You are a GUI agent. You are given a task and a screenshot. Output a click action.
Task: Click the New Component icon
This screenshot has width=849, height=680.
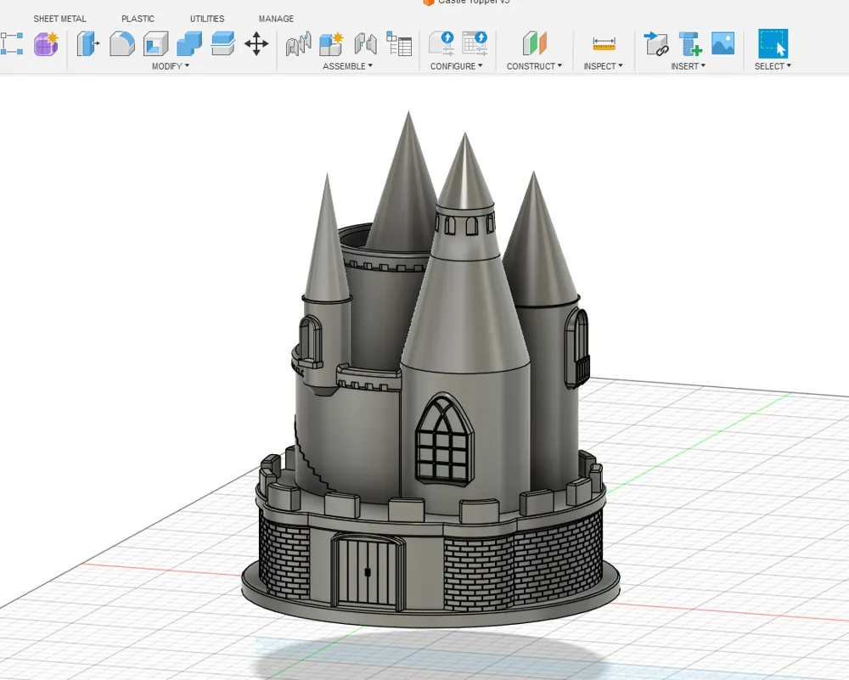[332, 44]
